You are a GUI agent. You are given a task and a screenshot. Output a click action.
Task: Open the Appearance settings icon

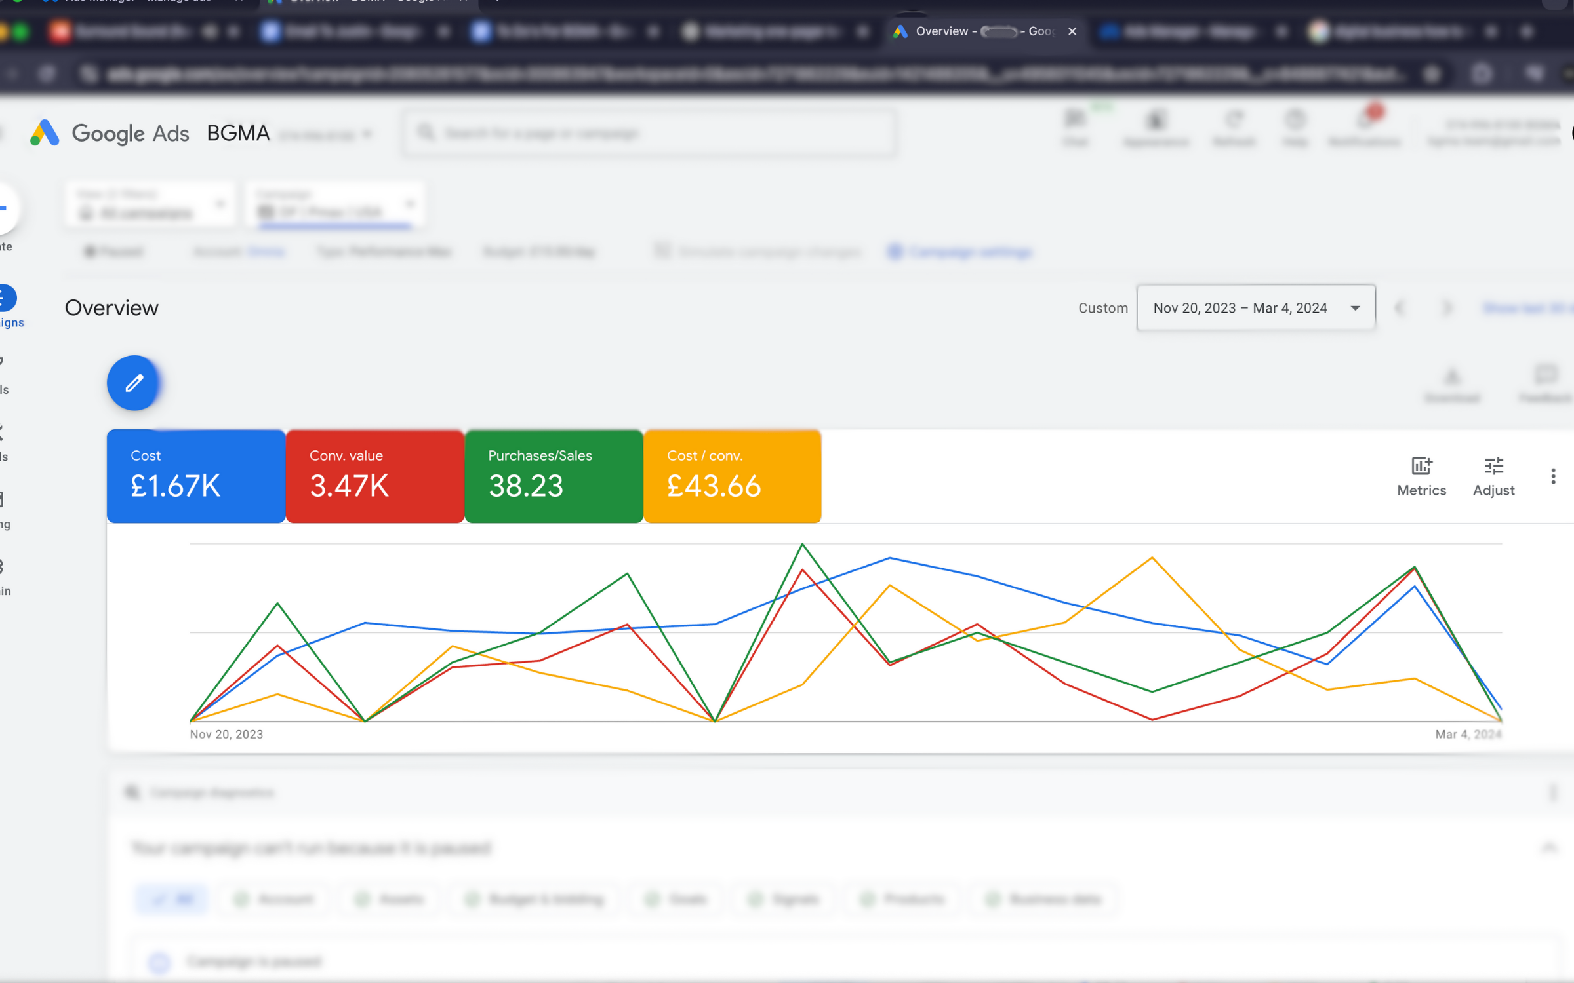[1156, 126]
